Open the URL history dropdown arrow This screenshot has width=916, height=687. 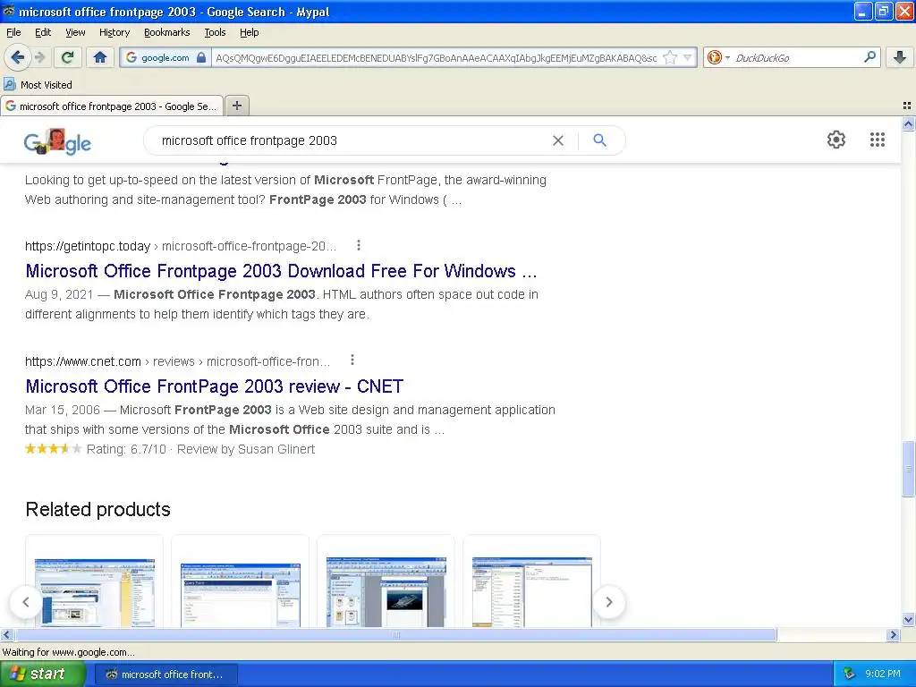point(688,57)
